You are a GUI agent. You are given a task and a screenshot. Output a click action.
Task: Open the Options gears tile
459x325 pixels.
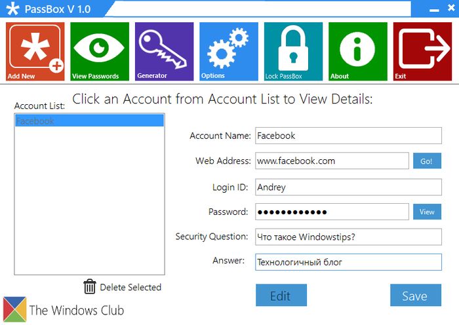click(229, 52)
